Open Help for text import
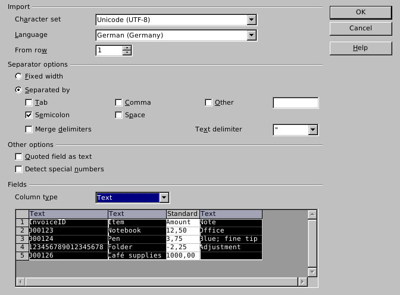Screen dimensions: 400x295 point(361,48)
